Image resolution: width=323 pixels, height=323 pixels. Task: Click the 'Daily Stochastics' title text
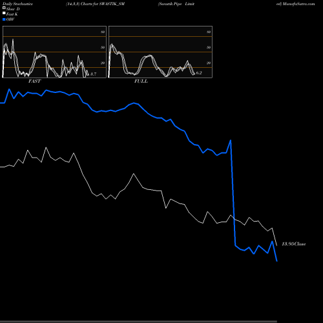(17, 4)
